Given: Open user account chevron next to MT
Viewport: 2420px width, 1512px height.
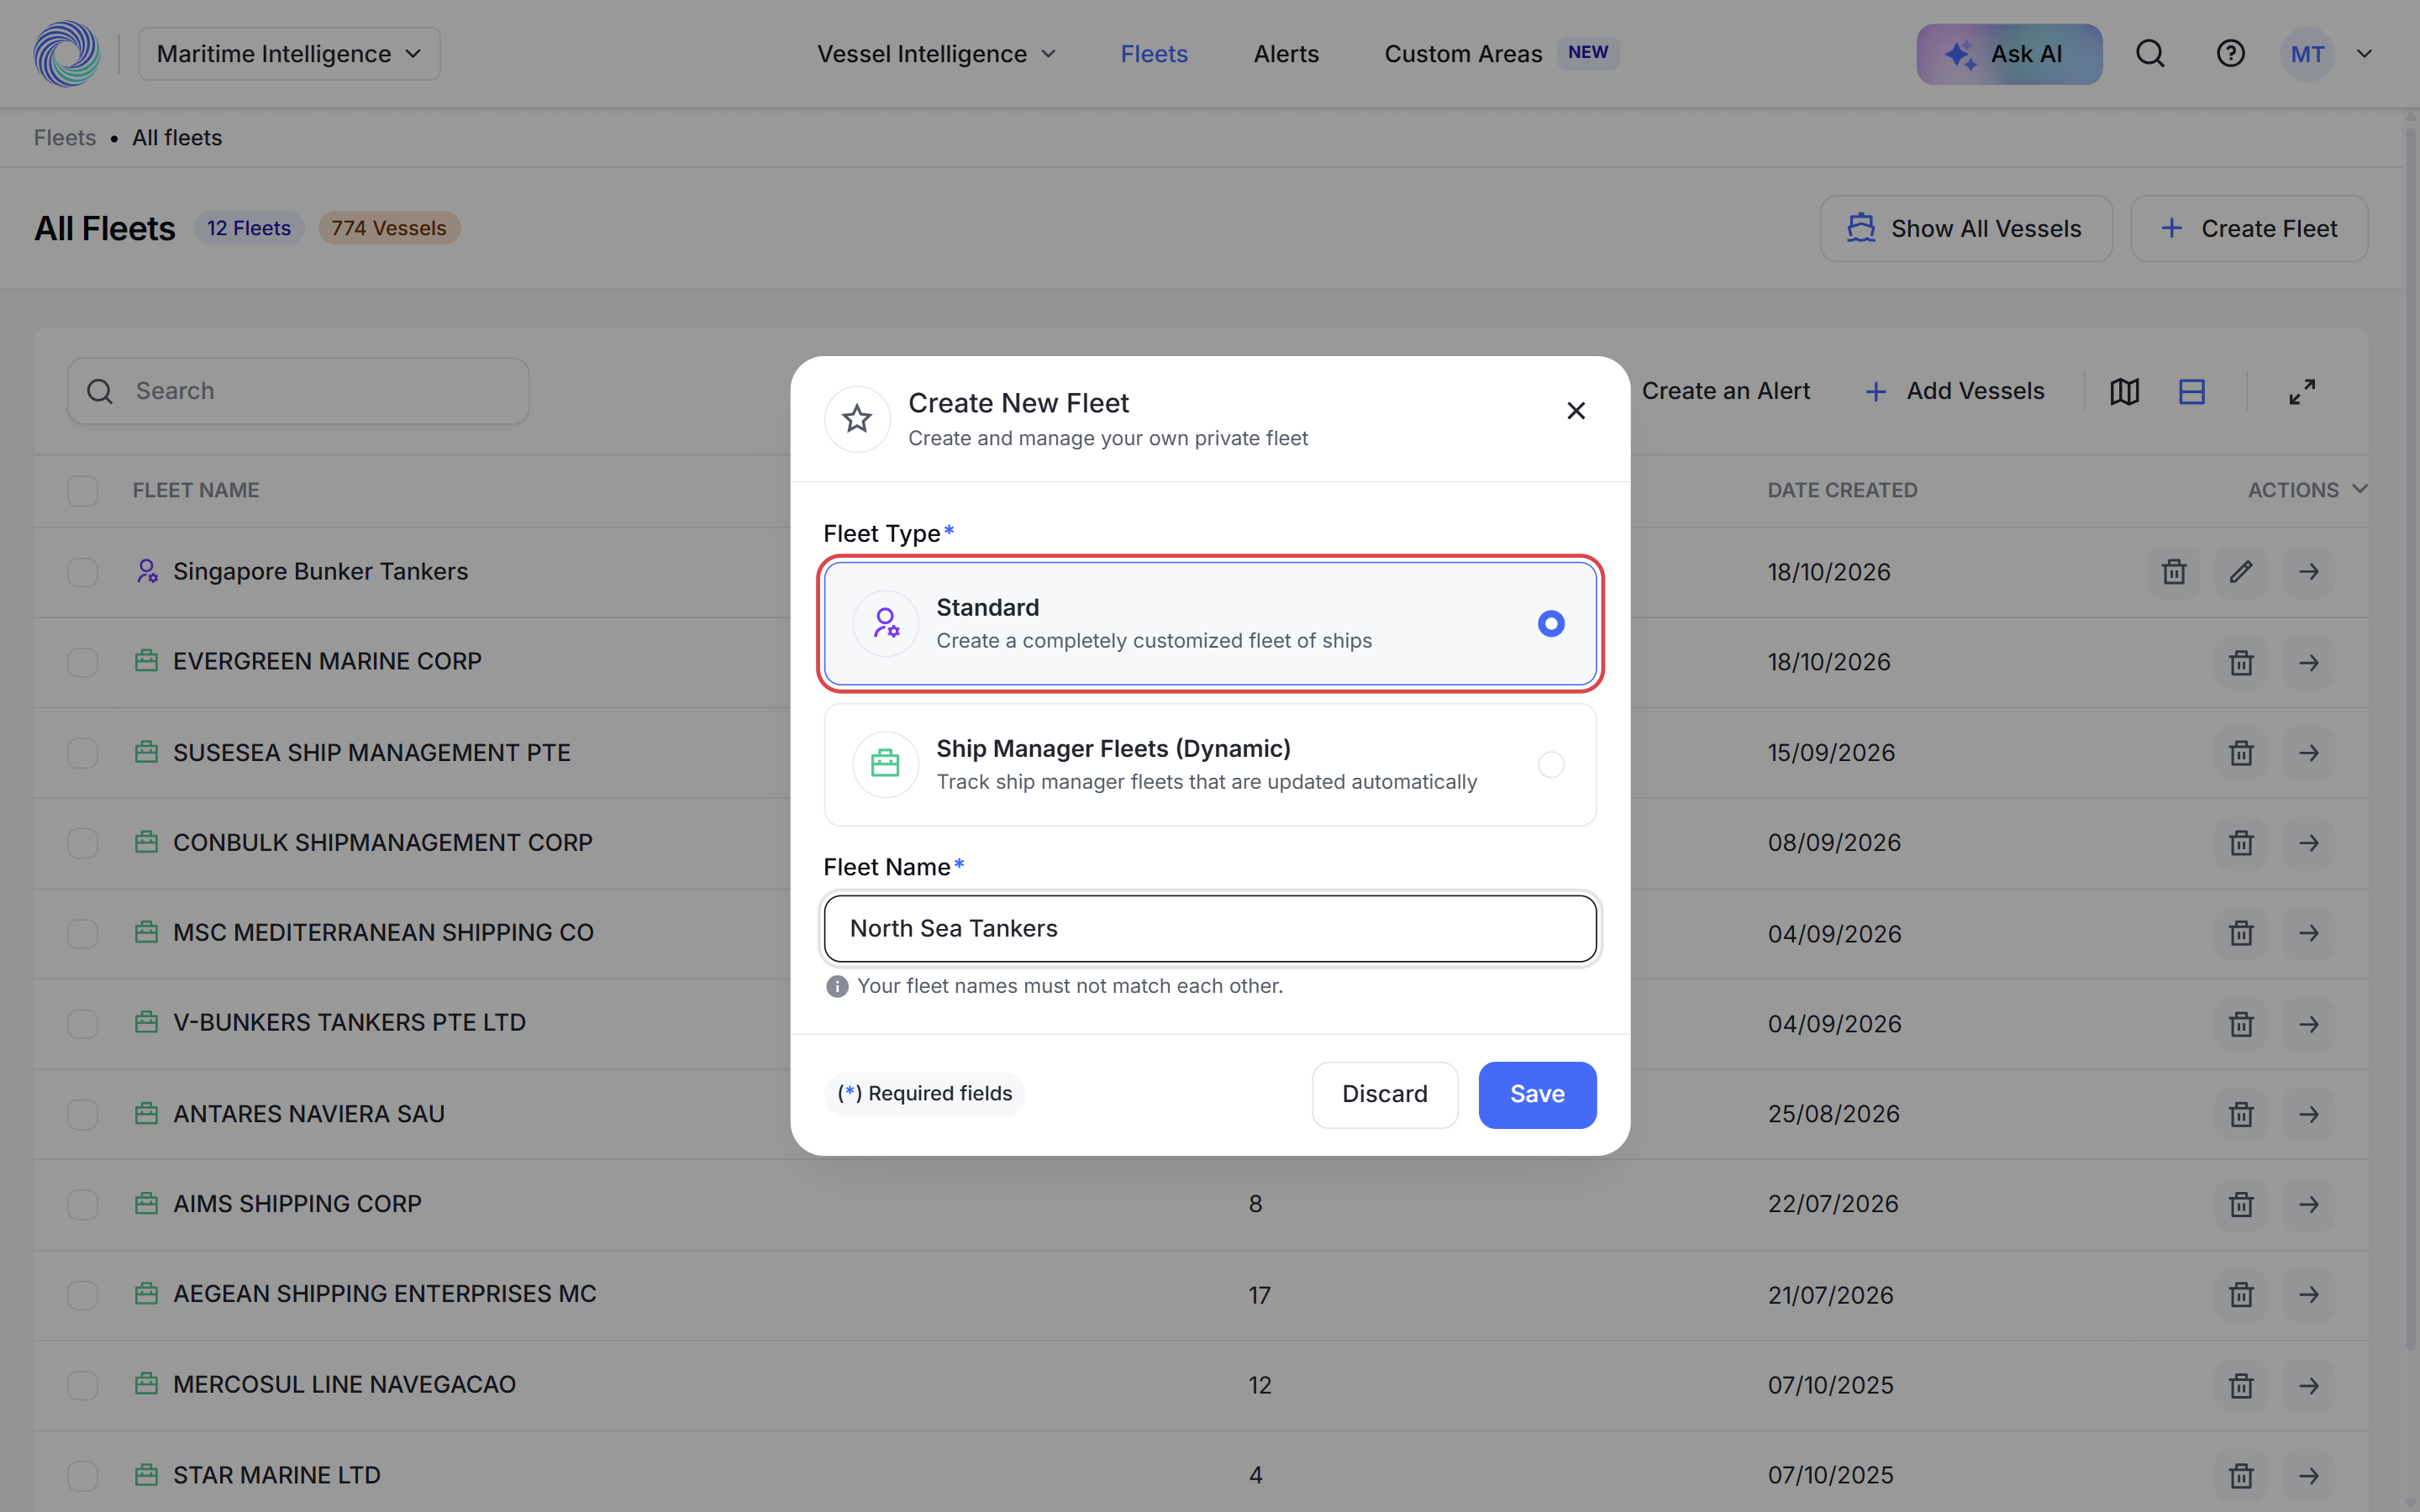Looking at the screenshot, I should (2364, 54).
